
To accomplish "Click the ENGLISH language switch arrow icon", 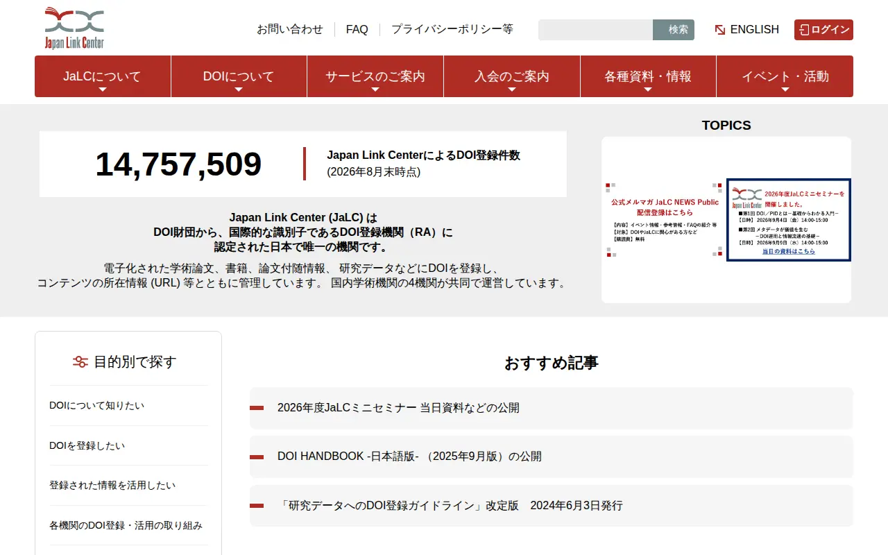I will coord(720,30).
